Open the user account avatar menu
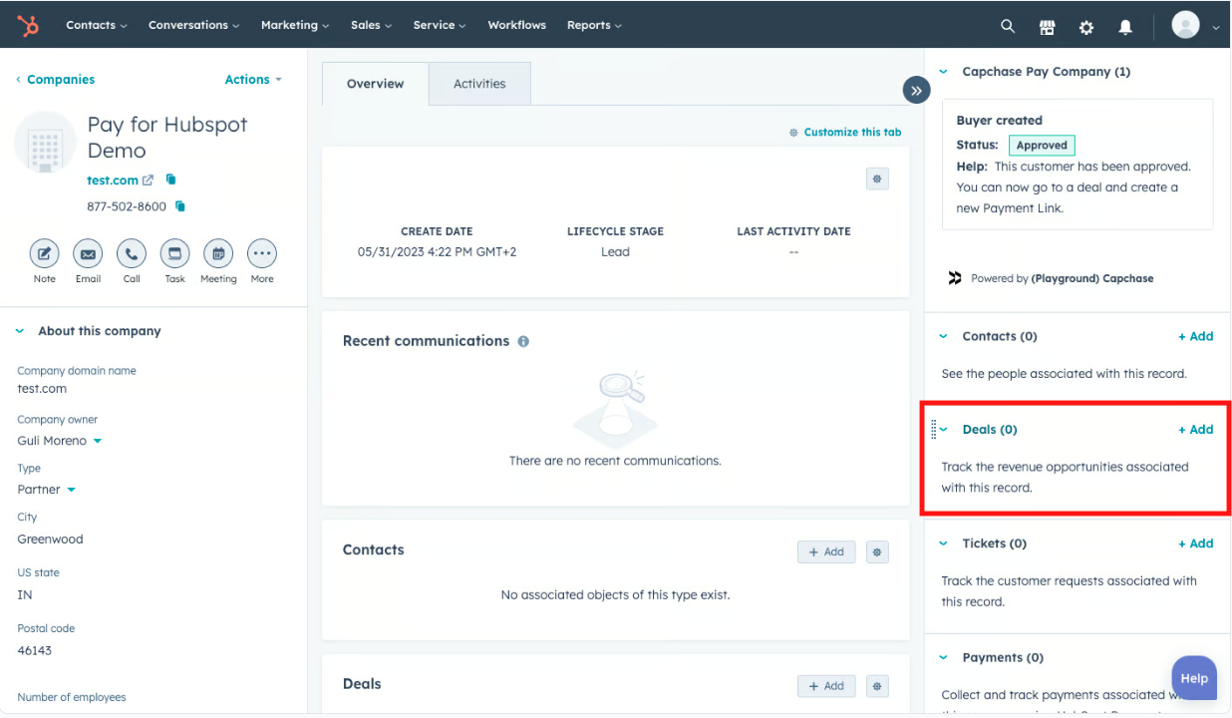This screenshot has width=1232, height=718. click(x=1195, y=26)
